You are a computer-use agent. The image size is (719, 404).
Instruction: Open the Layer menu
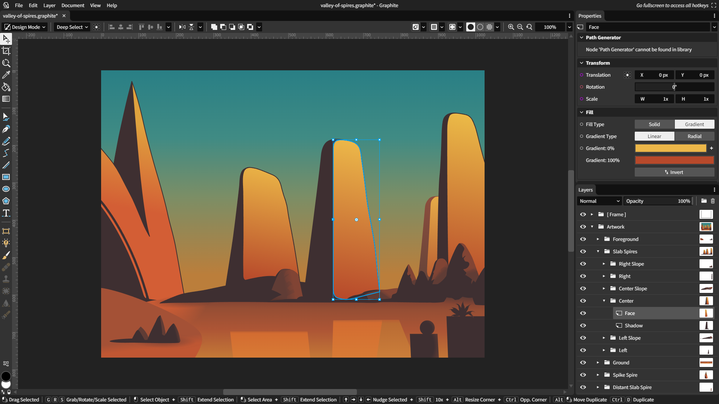click(x=49, y=5)
